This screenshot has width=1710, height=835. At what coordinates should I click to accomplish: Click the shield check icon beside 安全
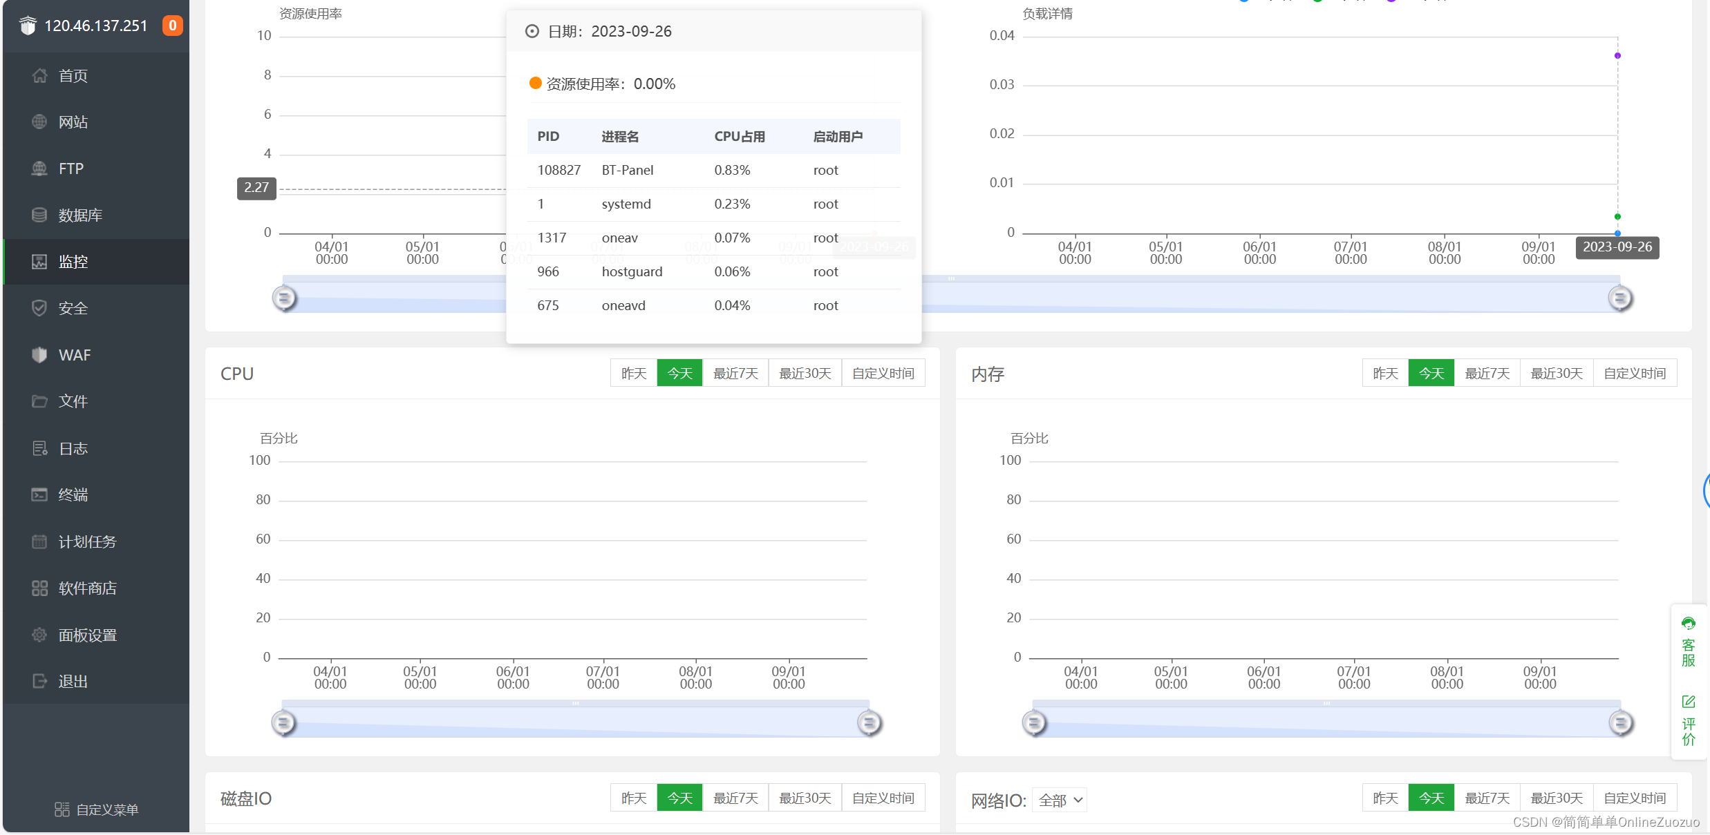point(39,308)
